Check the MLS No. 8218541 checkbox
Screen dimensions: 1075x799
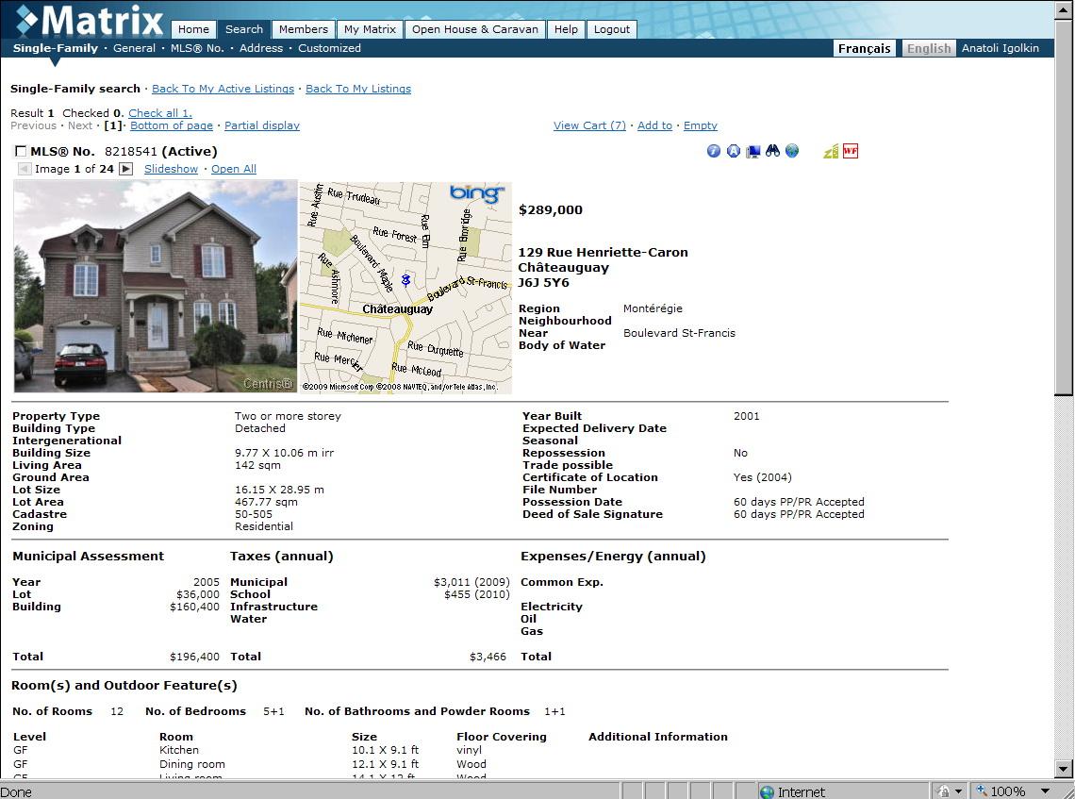point(21,152)
